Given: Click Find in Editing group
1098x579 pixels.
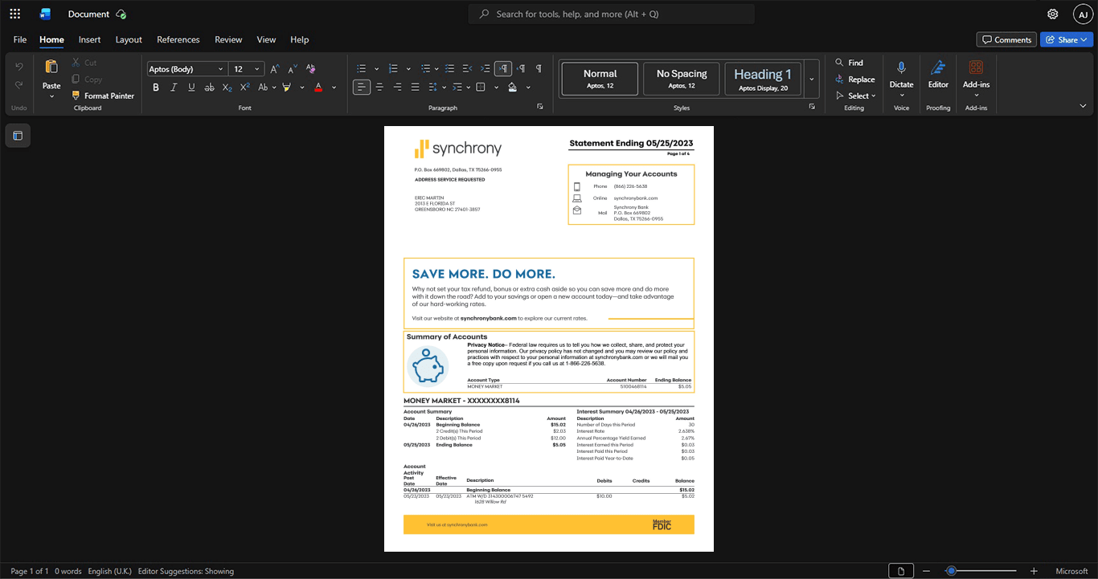Looking at the screenshot, I should [x=850, y=63].
